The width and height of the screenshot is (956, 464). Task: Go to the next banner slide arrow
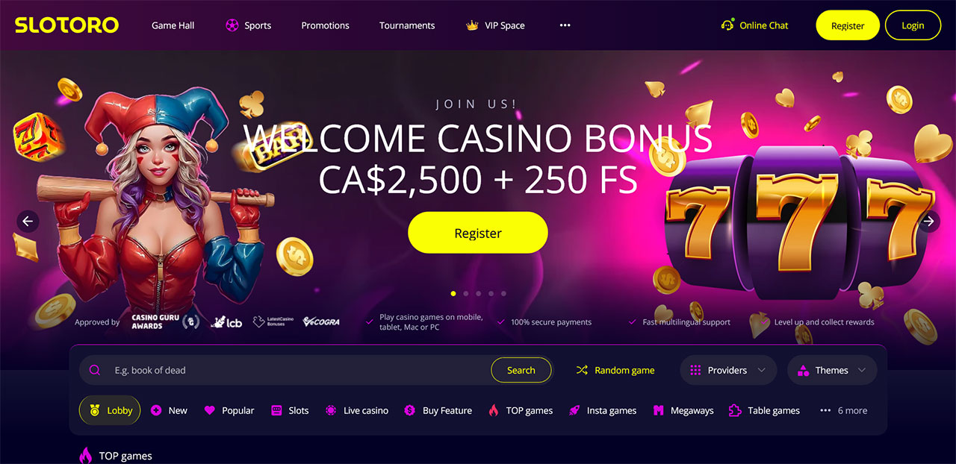(928, 221)
